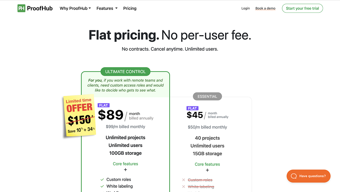This screenshot has height=192, width=340.
Task: Click the FLAT badge on the $89 plan
Action: [103, 105]
